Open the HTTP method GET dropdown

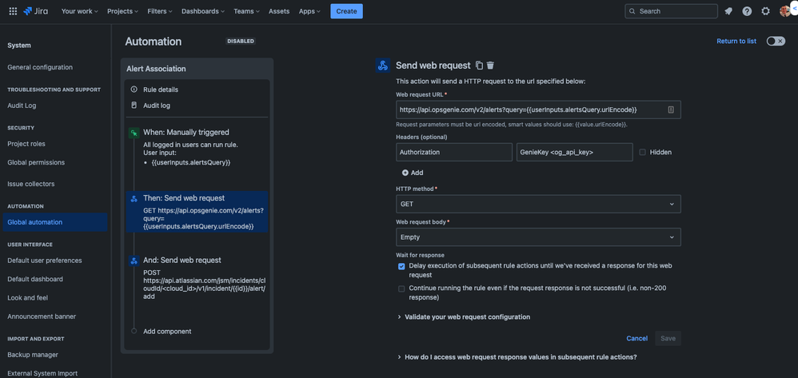[x=538, y=204]
